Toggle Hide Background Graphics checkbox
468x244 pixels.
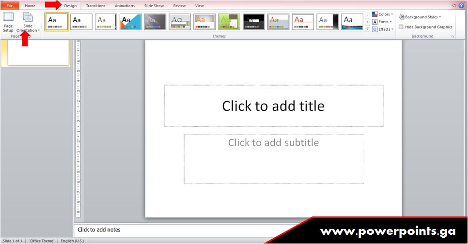coord(401,27)
